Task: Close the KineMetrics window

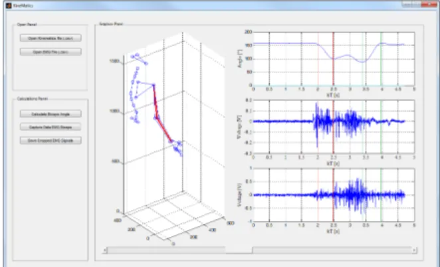Action: pos(430,4)
